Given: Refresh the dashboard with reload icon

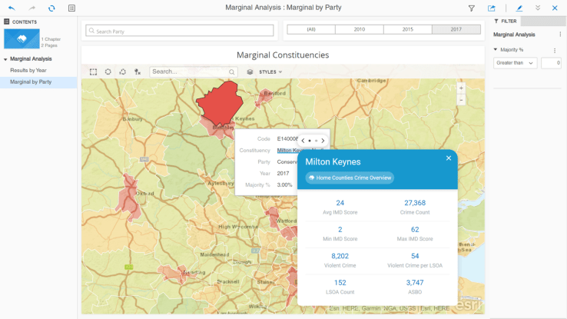Looking at the screenshot, I should tap(51, 8).
